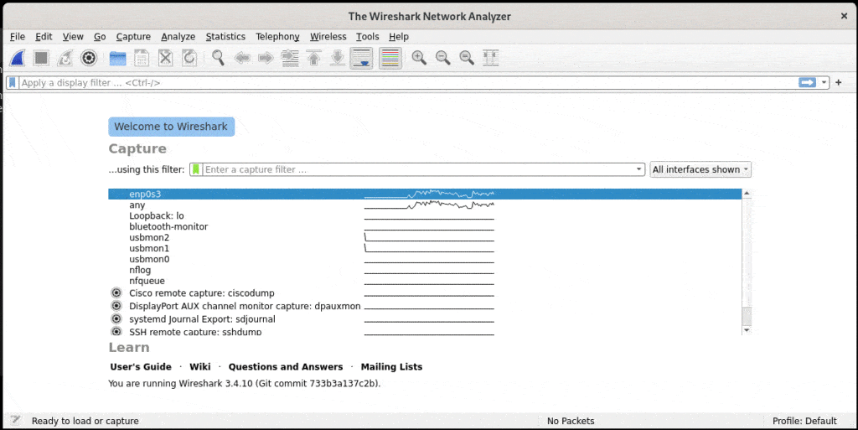The width and height of the screenshot is (858, 430).
Task: Stop capturing packets toolbar icon
Action: point(41,58)
